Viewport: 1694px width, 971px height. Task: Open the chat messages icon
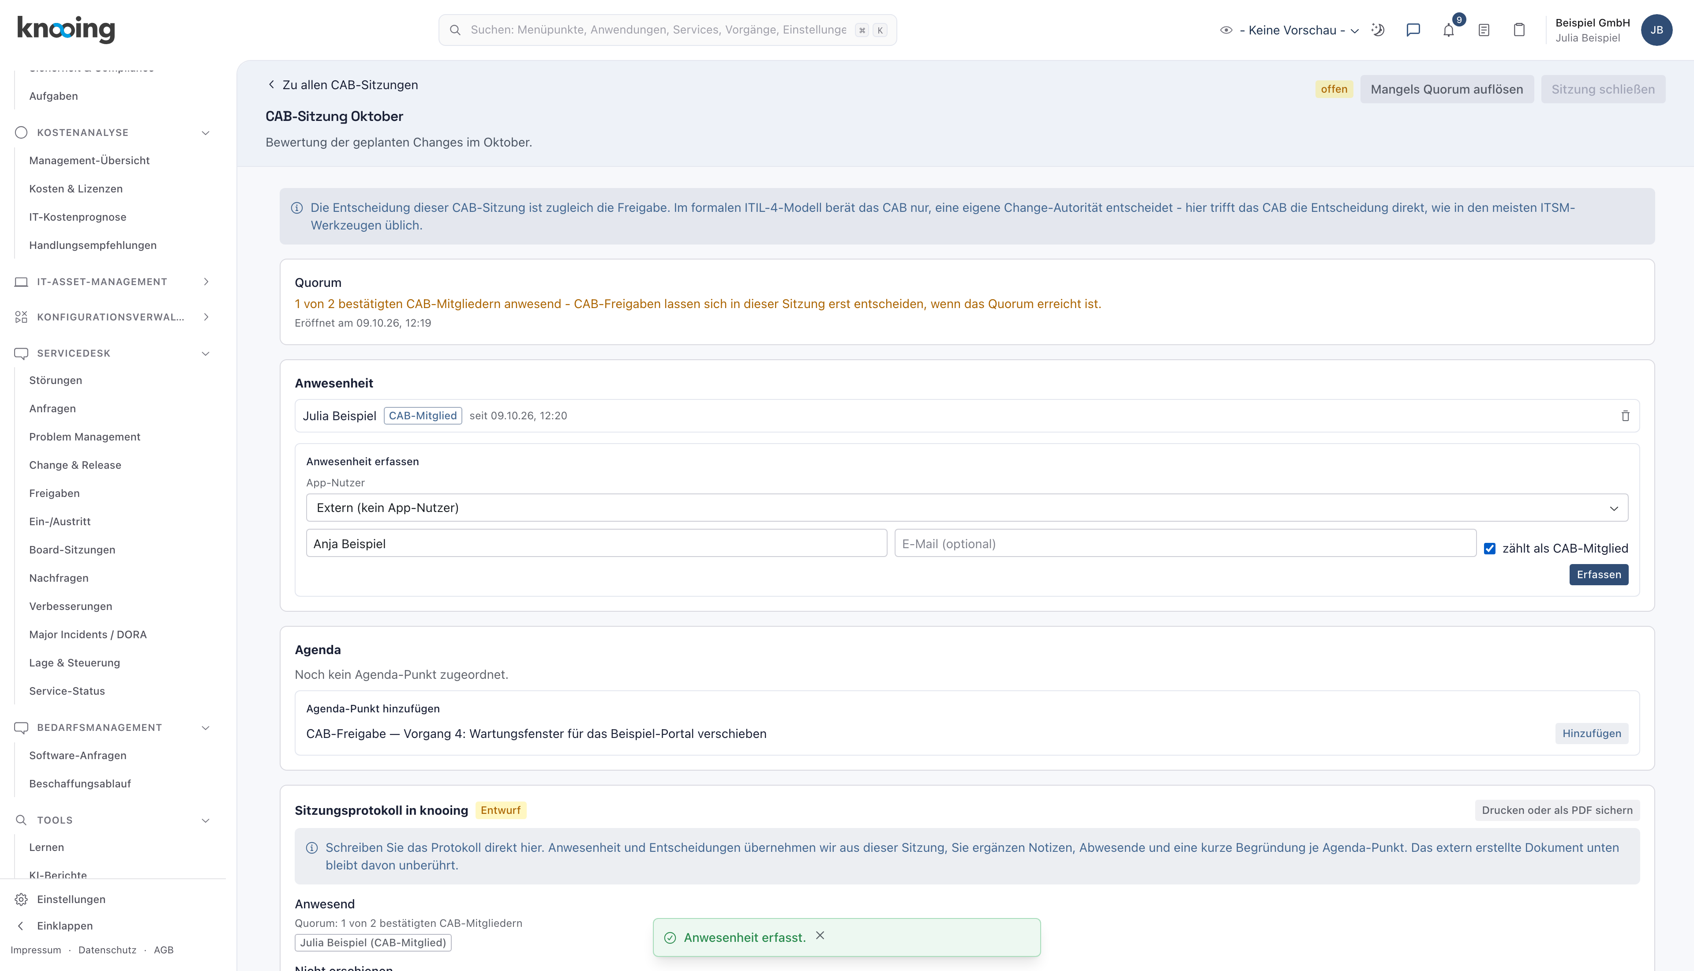[1413, 30]
